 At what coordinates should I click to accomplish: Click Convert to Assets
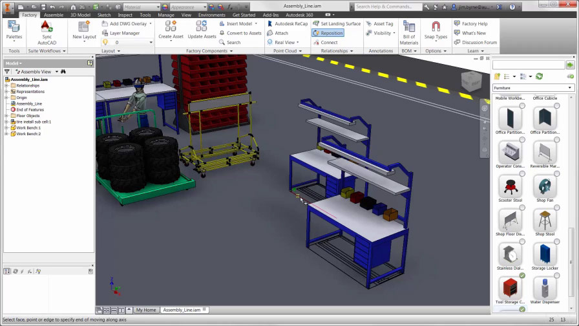click(x=240, y=33)
